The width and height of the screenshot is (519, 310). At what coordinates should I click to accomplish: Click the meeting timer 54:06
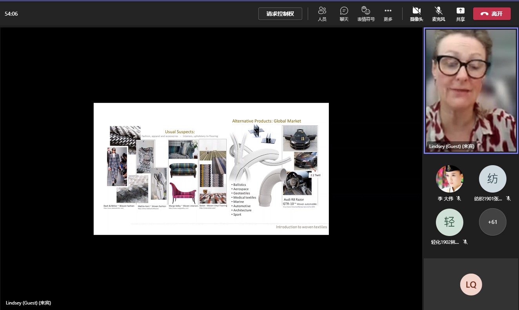(x=11, y=14)
